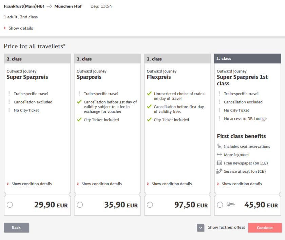Click the More legroom arrows icon
The height and width of the screenshot is (240, 285).
click(x=219, y=155)
